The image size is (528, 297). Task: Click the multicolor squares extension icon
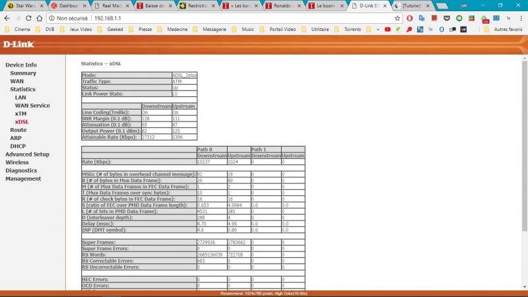point(471,18)
